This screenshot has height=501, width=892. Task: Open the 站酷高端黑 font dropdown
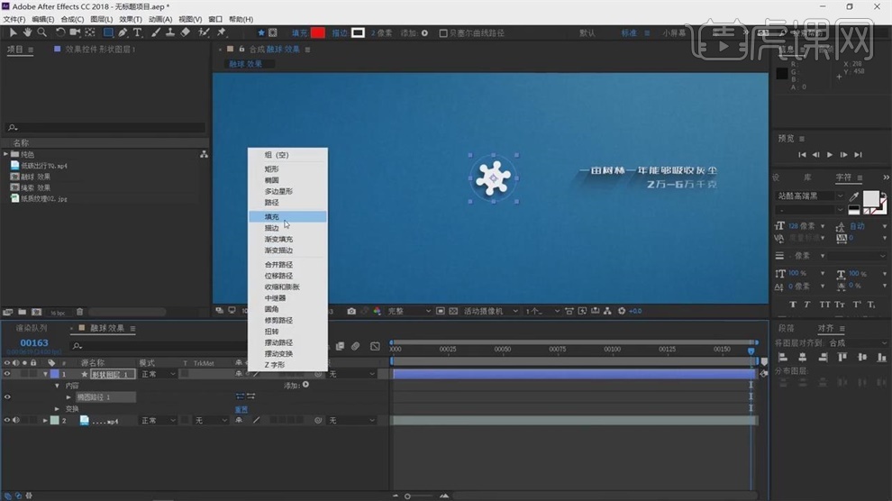click(840, 196)
